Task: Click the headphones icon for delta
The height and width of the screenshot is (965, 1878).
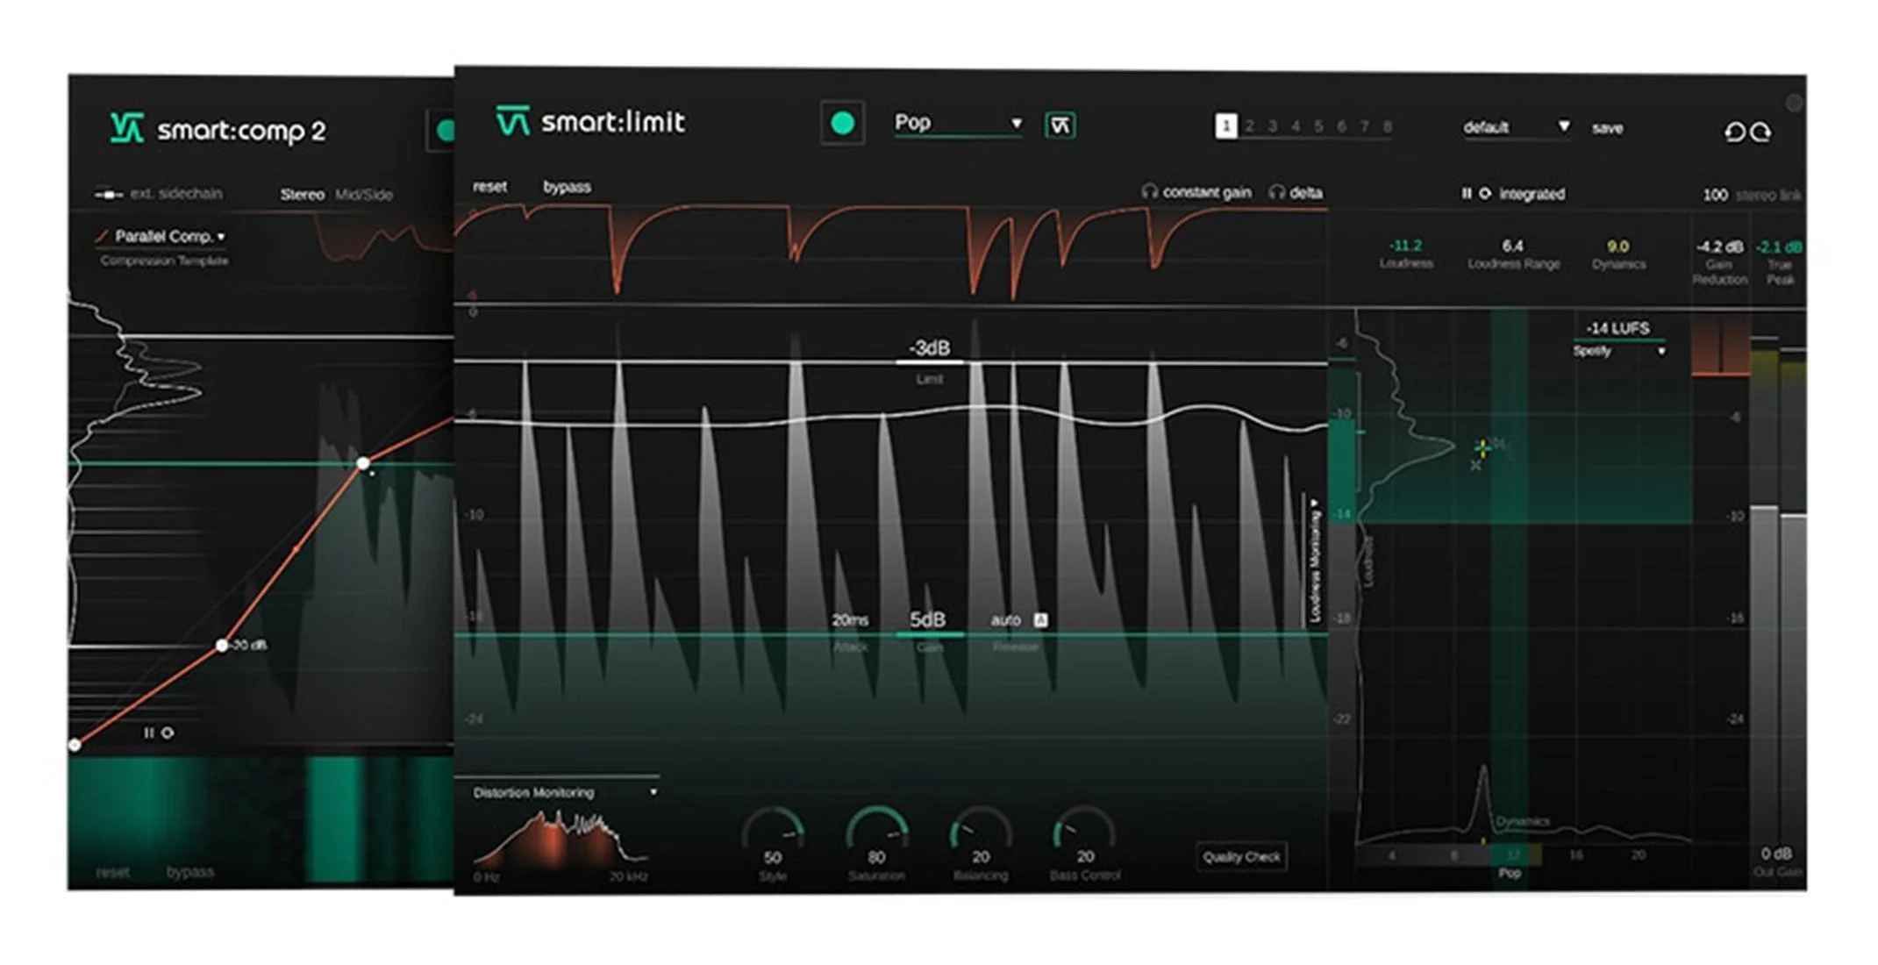Action: (1277, 191)
